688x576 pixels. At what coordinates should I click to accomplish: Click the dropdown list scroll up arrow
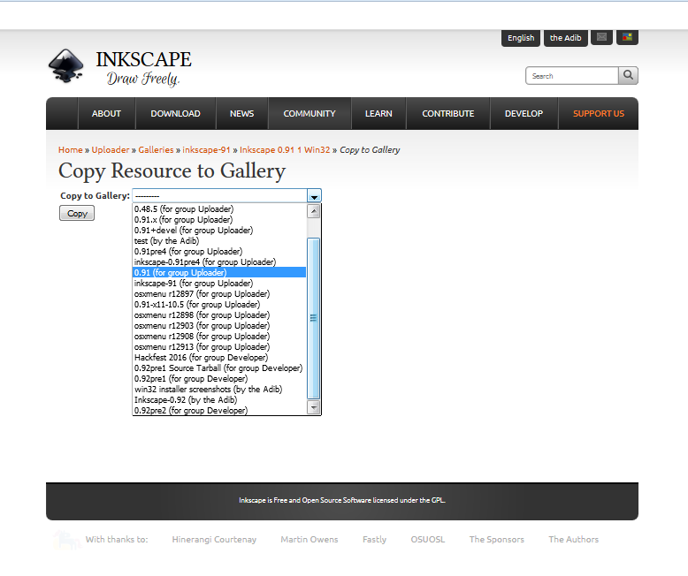coord(314,211)
